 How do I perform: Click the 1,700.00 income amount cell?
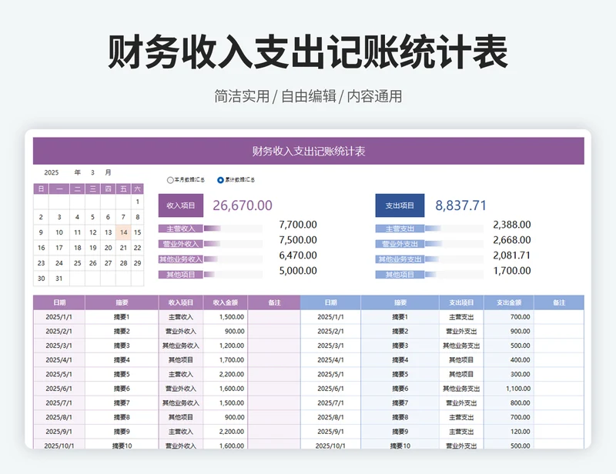pyautogui.click(x=226, y=359)
